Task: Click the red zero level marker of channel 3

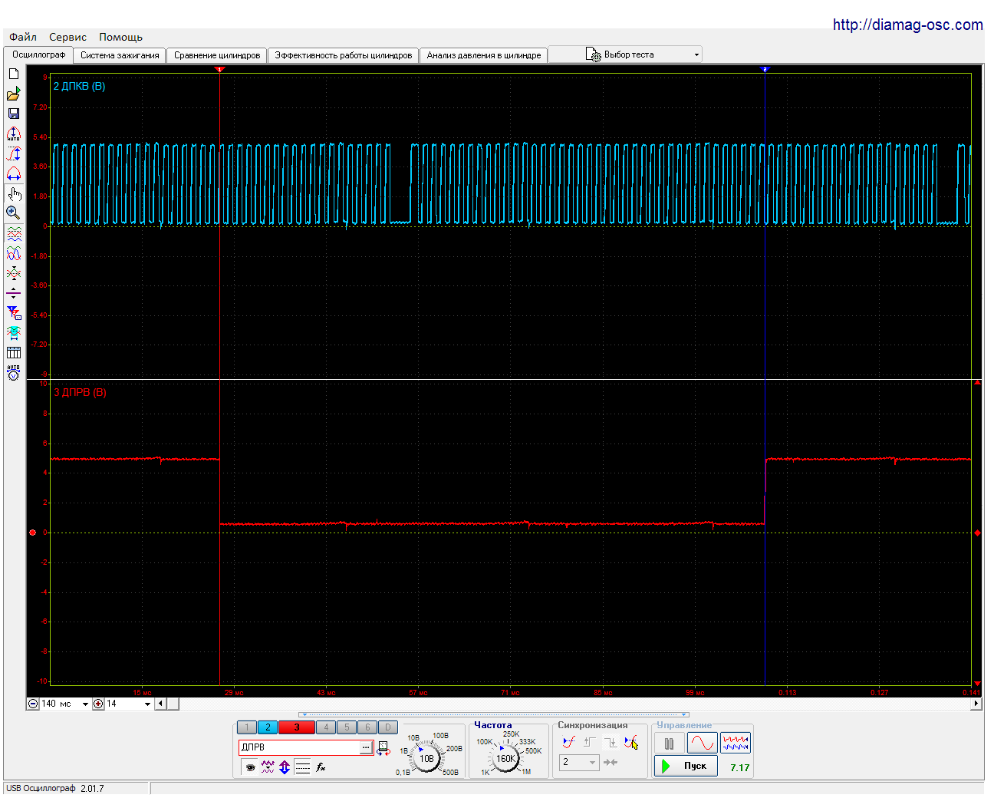Action: 32,533
